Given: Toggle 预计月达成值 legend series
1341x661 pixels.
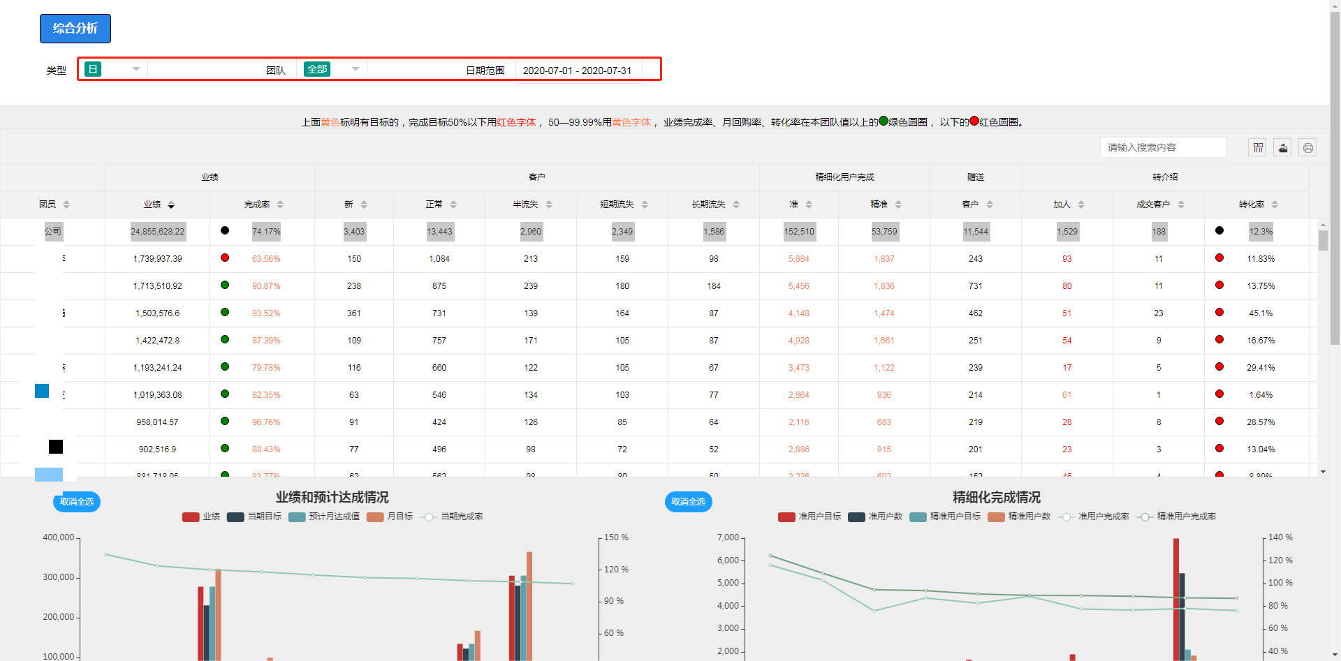Looking at the screenshot, I should pyautogui.click(x=324, y=517).
